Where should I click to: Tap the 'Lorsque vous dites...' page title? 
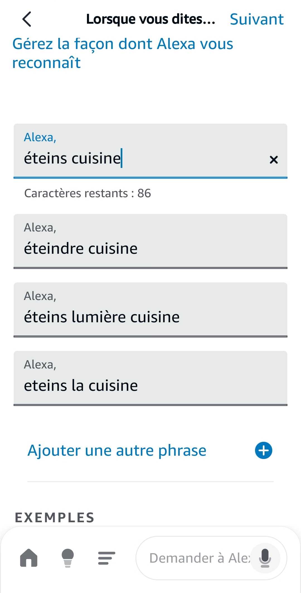click(x=151, y=19)
